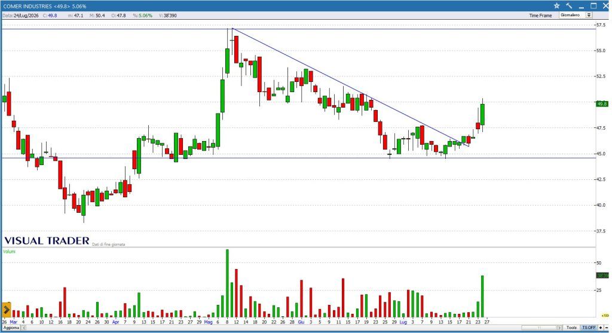
Task: Add chart to favorites with star icon
Action: point(556,6)
